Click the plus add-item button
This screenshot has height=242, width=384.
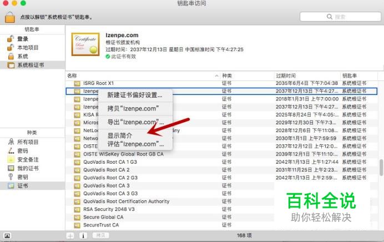point(70,236)
